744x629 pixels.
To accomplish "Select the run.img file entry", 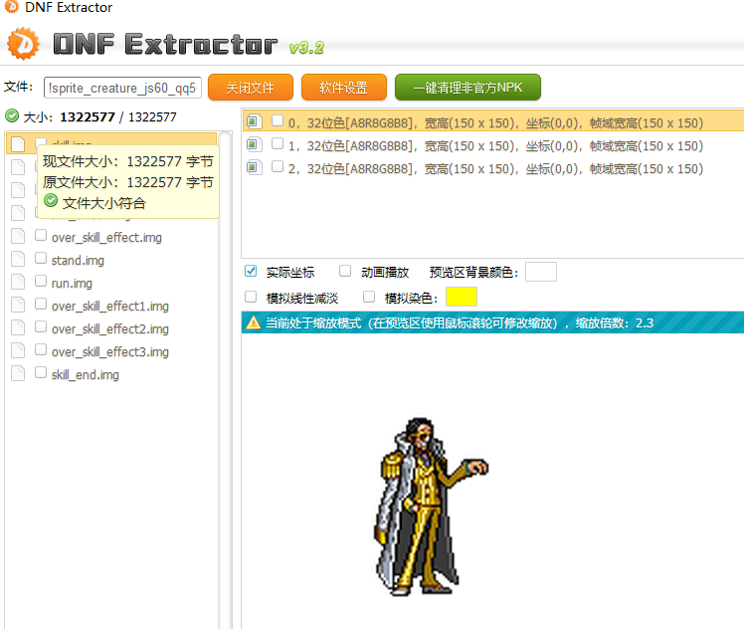I will click(x=72, y=283).
